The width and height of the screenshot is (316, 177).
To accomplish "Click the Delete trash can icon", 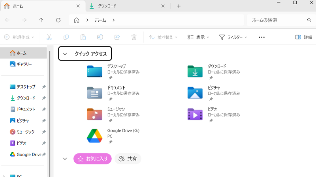I will point(134,37).
